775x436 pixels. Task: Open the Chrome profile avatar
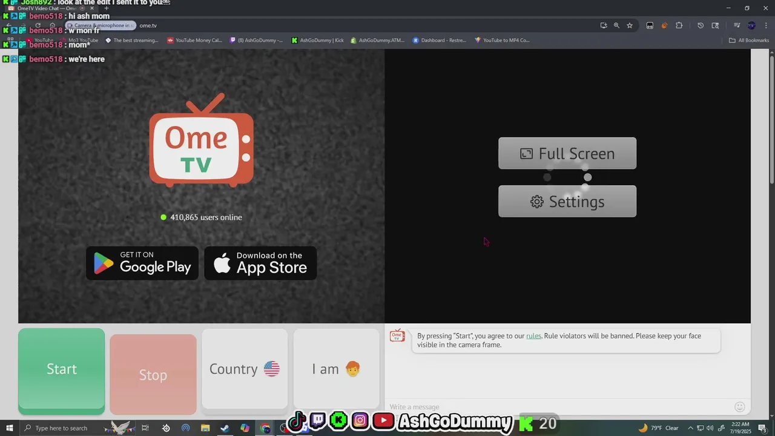click(751, 25)
